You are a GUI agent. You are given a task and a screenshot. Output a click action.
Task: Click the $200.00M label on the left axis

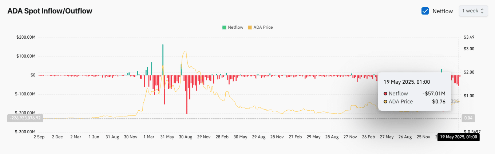click(x=26, y=37)
